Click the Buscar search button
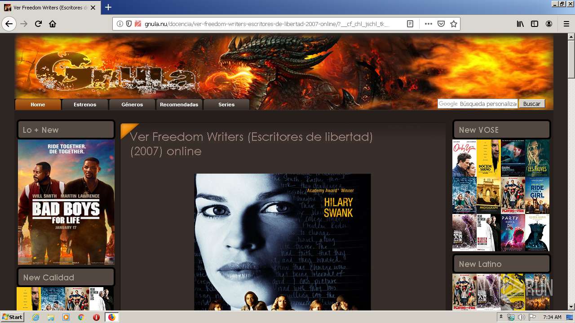 coord(532,104)
